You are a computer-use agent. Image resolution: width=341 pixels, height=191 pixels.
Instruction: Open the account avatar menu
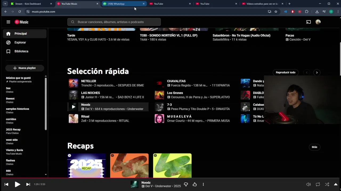tap(318, 22)
